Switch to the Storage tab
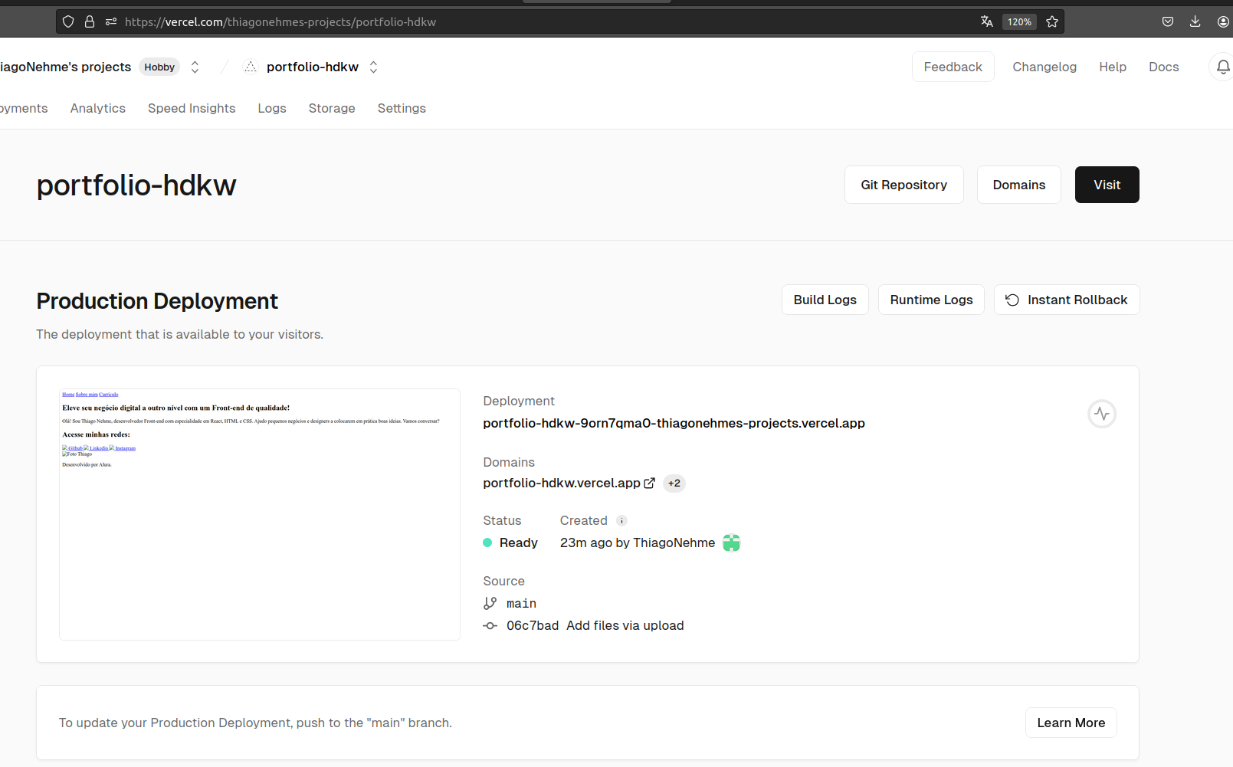Image resolution: width=1233 pixels, height=767 pixels. pyautogui.click(x=332, y=108)
